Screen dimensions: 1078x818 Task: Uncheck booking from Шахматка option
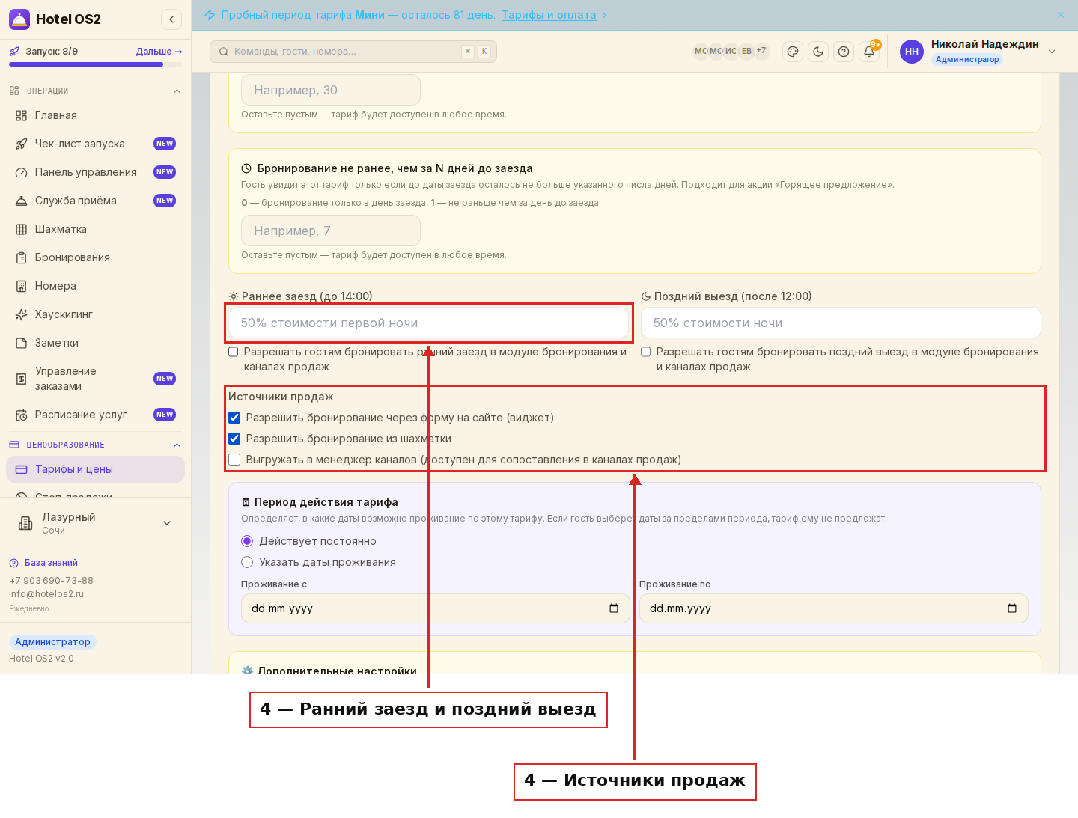pos(234,439)
